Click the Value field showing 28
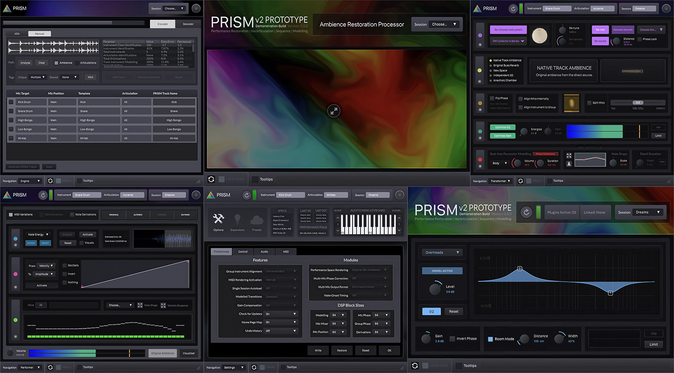674x373 pixels. (41, 305)
